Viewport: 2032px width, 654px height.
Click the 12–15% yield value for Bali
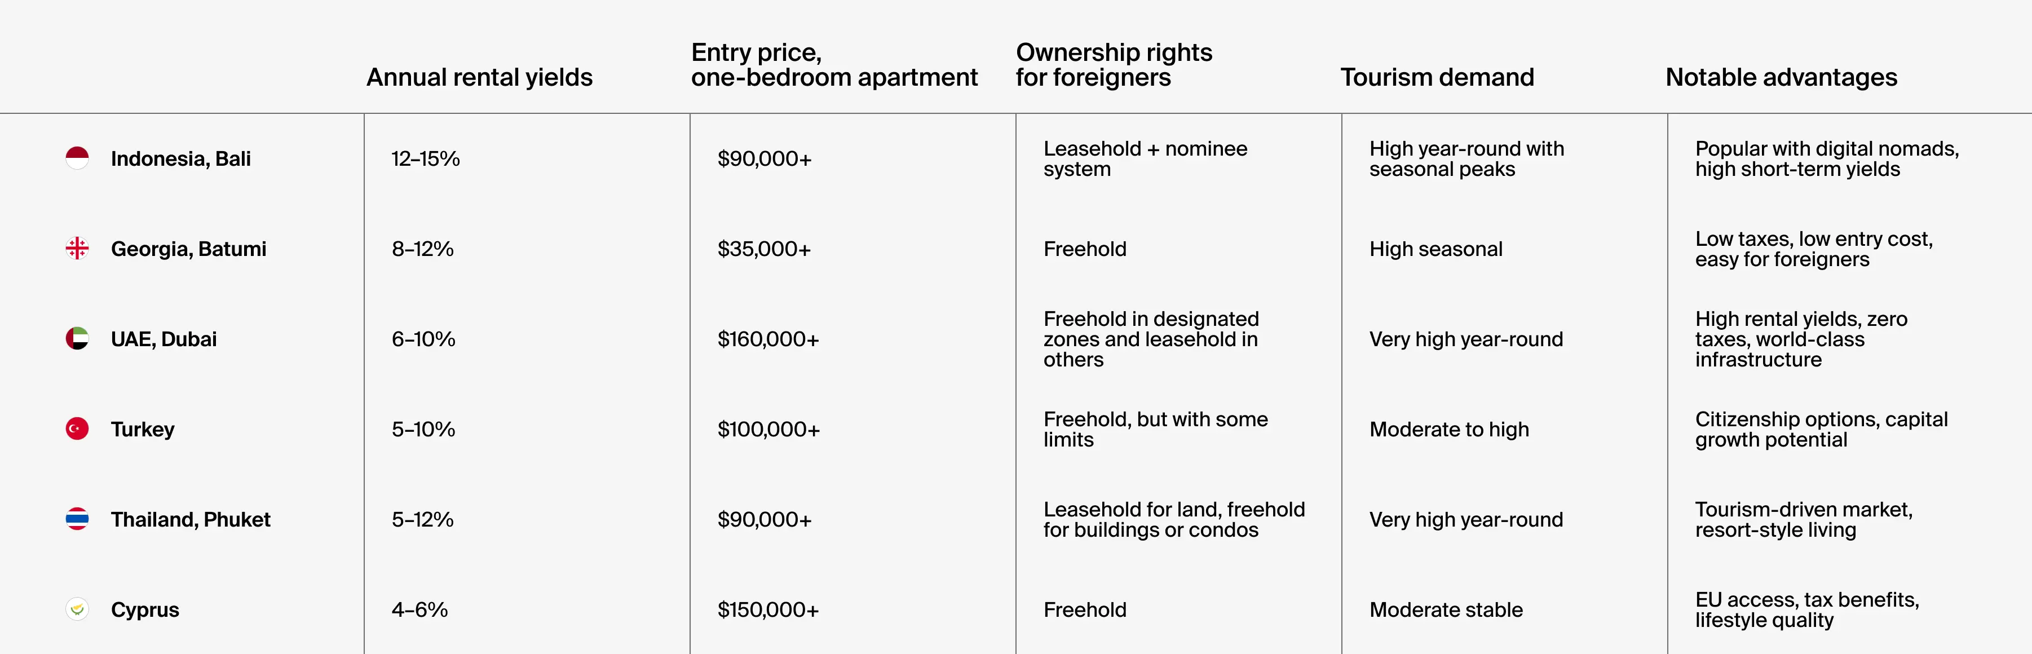pyautogui.click(x=425, y=158)
